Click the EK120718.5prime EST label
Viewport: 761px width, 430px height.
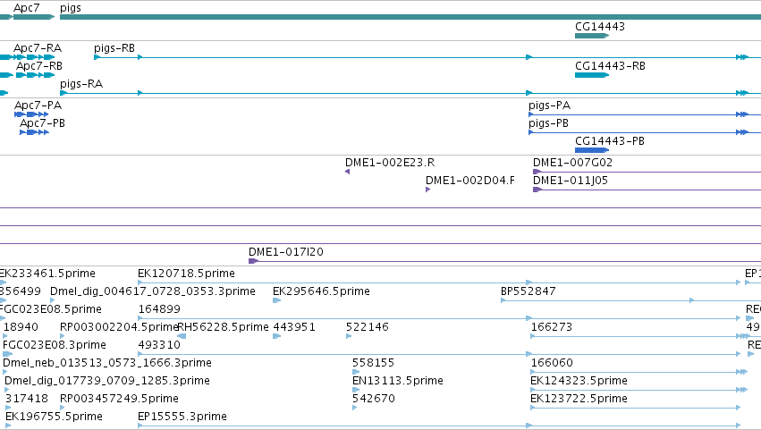click(x=186, y=274)
